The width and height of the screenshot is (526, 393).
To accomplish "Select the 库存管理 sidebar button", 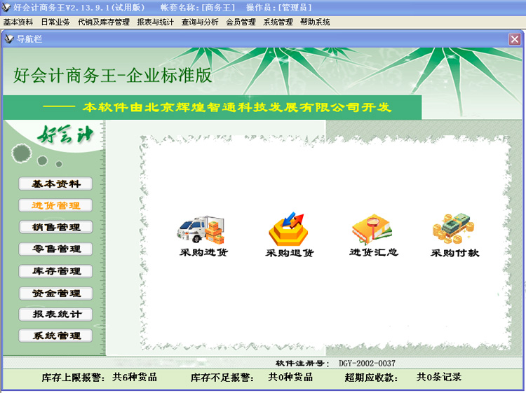I will (x=55, y=271).
